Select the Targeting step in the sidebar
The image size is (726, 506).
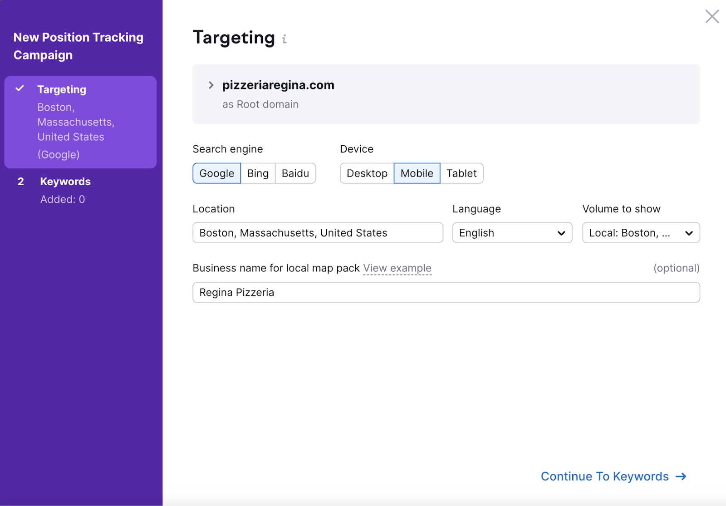point(62,89)
